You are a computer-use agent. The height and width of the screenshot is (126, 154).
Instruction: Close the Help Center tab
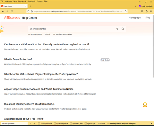(x=26, y=6)
